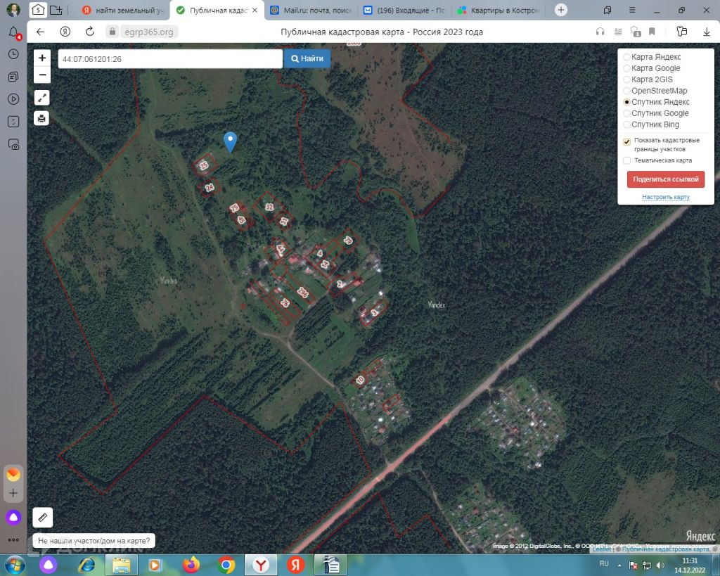Open Настроить карту link
Screen dimensions: 720x576
666,197
